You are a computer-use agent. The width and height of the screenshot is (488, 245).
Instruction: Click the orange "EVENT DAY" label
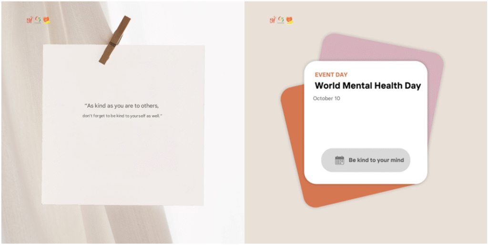click(331, 75)
